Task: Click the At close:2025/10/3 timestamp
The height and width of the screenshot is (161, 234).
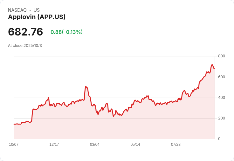Action: click(25, 46)
